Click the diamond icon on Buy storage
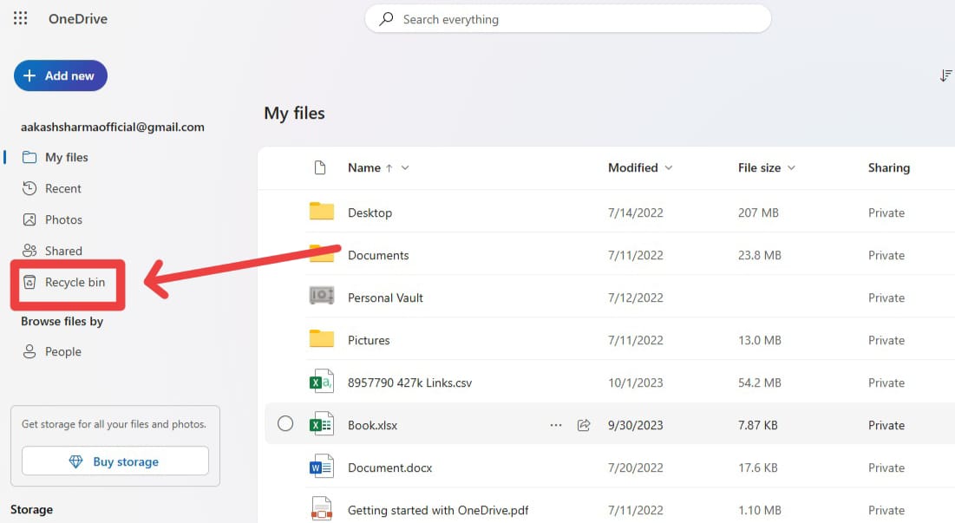 coord(75,461)
